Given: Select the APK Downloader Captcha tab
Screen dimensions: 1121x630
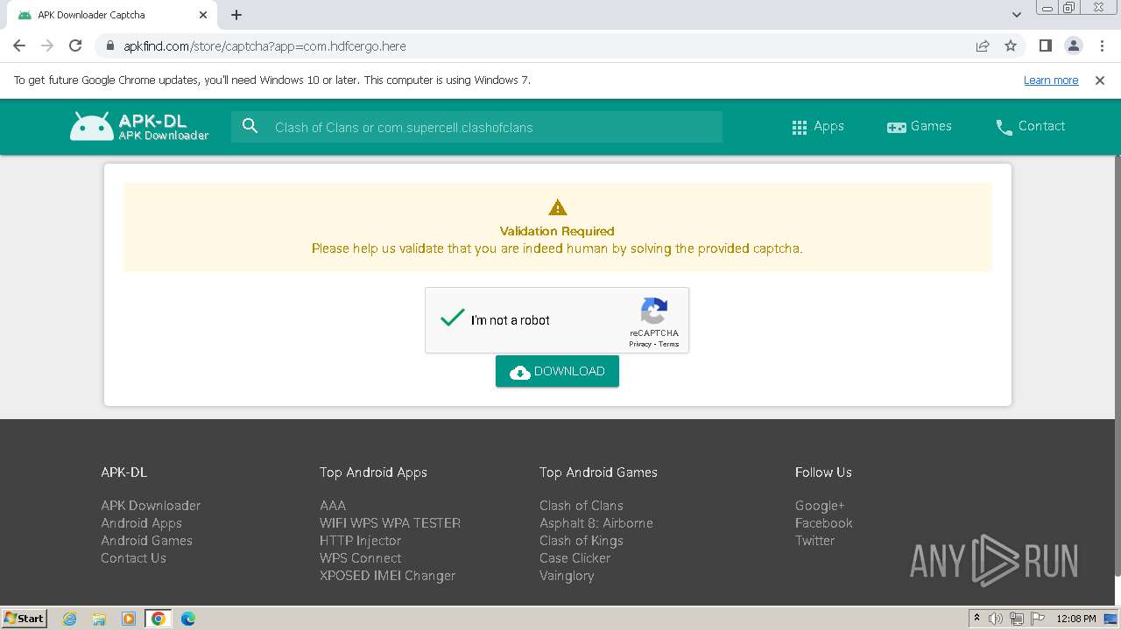Looking at the screenshot, I should click(111, 16).
